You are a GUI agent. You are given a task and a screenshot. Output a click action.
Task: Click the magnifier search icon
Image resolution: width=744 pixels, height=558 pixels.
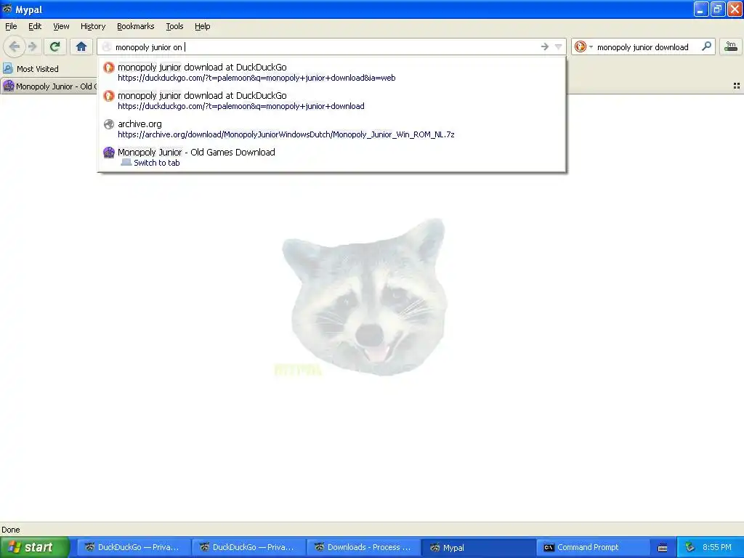tap(706, 46)
